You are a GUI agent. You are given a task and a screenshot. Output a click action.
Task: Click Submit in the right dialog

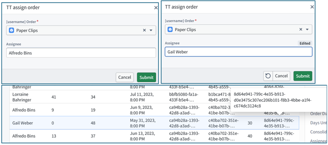(303, 76)
